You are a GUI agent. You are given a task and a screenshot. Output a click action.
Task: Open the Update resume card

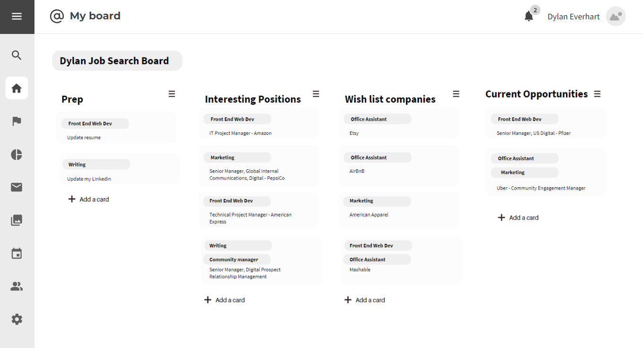click(117, 128)
